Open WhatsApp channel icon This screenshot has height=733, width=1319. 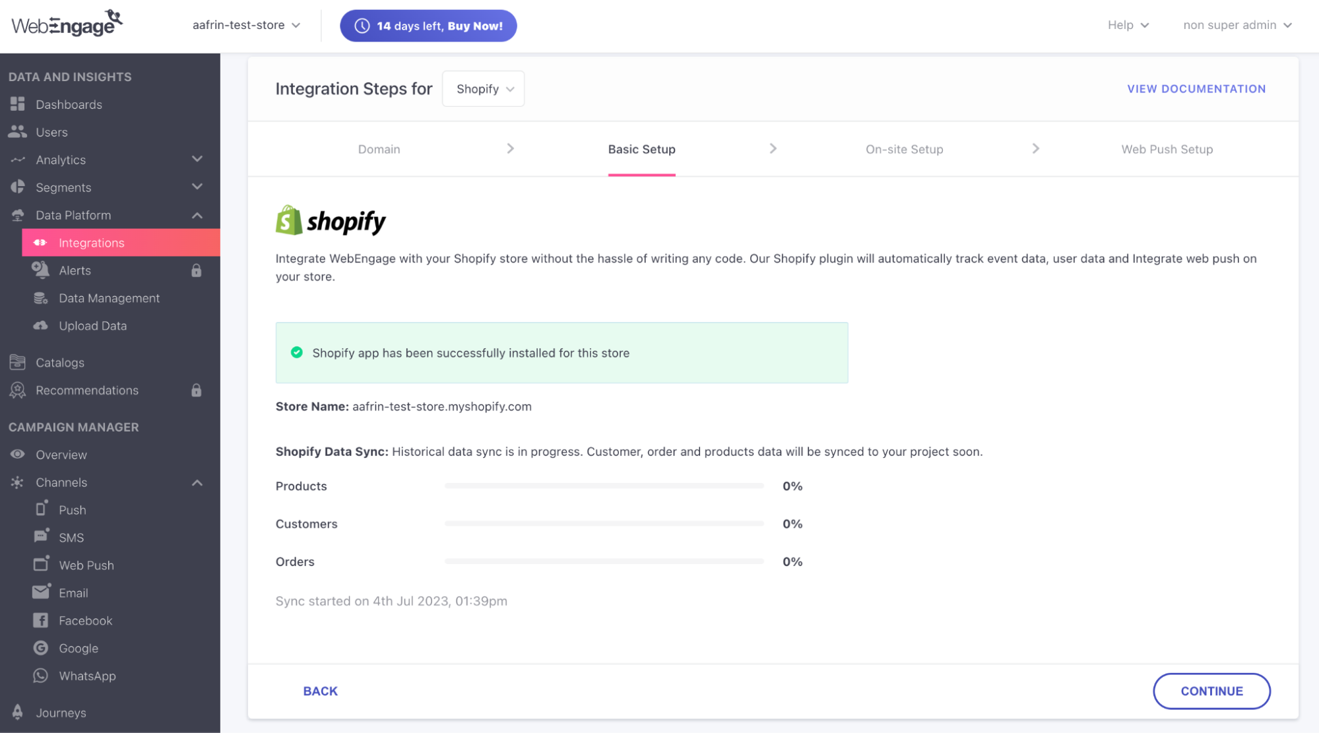41,676
